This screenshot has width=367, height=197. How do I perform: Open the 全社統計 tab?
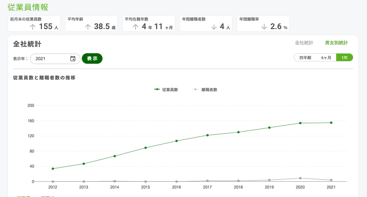[x=304, y=43]
